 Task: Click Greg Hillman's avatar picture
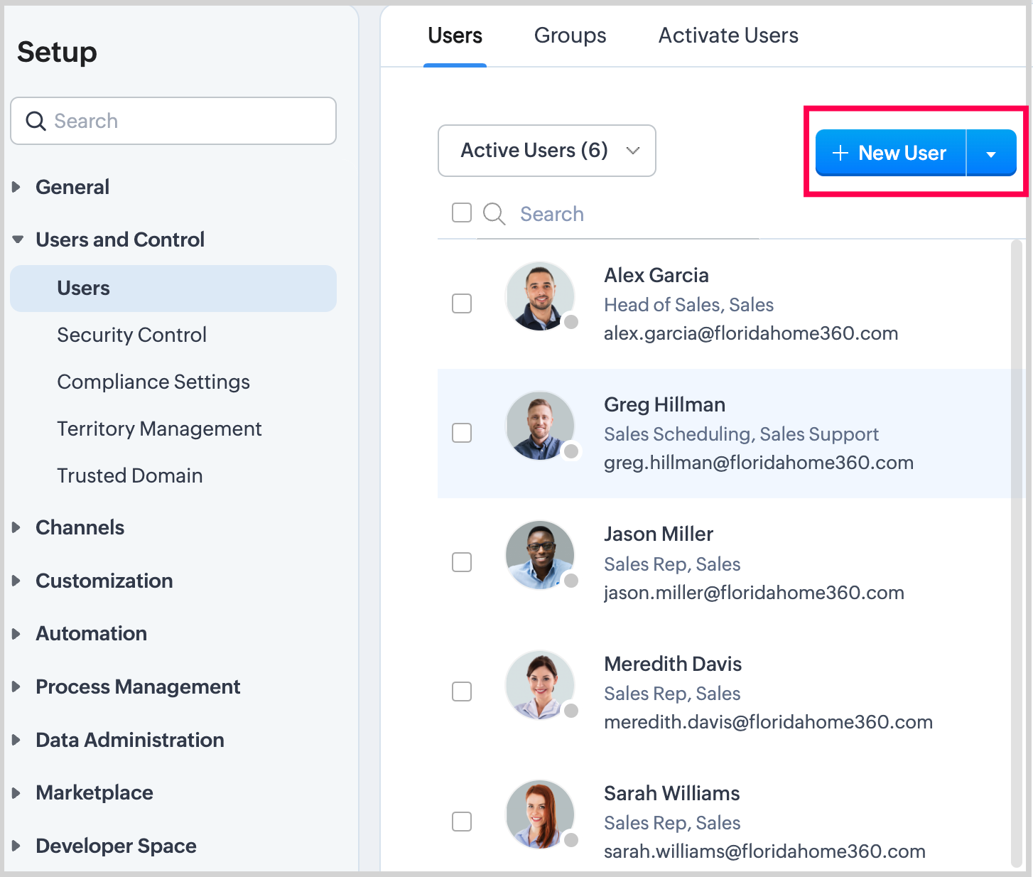(540, 426)
